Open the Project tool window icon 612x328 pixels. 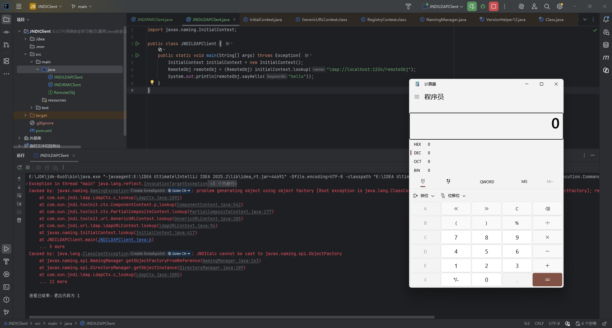[x=6, y=19]
